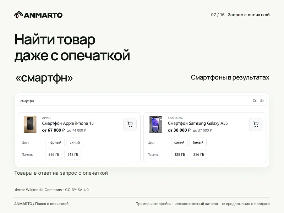Select синий color for iPhone 15
Viewport: 284px width, 213px height.
tap(75, 143)
